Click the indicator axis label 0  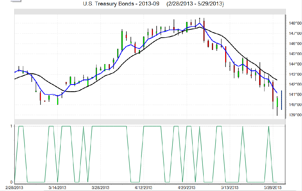point(11,182)
